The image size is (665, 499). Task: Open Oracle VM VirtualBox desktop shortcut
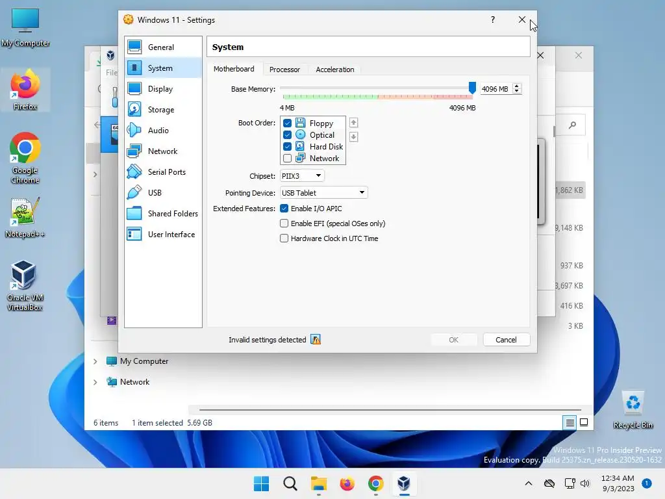(25, 285)
